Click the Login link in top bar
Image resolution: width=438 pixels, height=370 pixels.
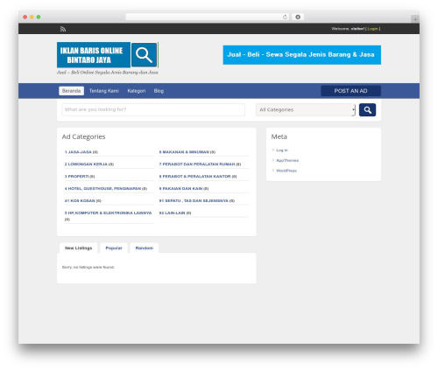(372, 29)
